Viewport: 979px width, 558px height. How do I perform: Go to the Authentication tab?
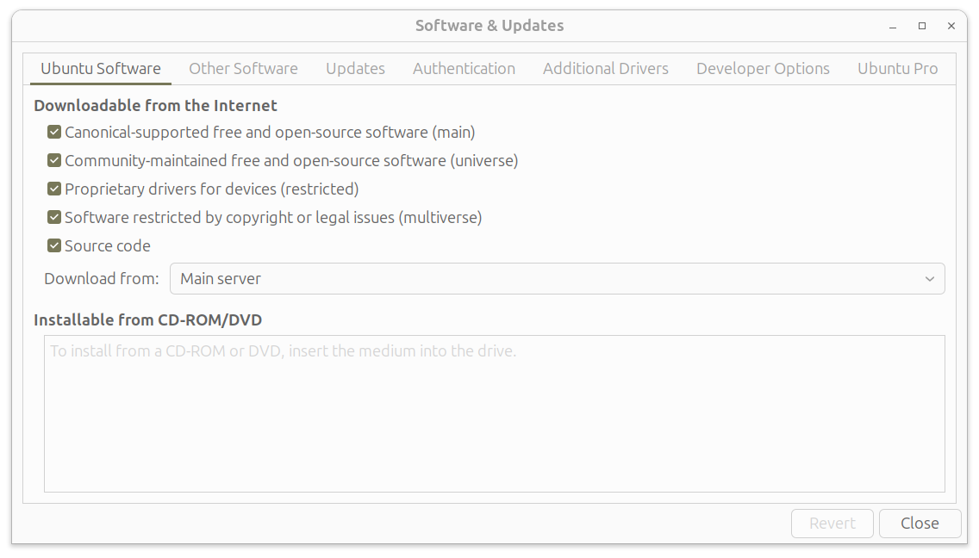(464, 69)
